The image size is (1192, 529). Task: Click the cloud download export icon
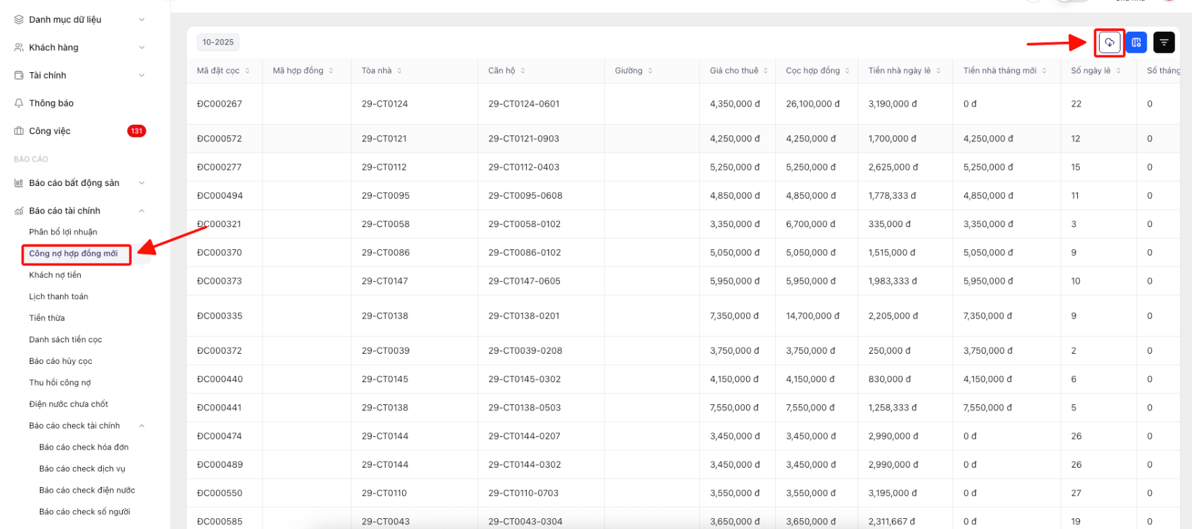(x=1109, y=42)
